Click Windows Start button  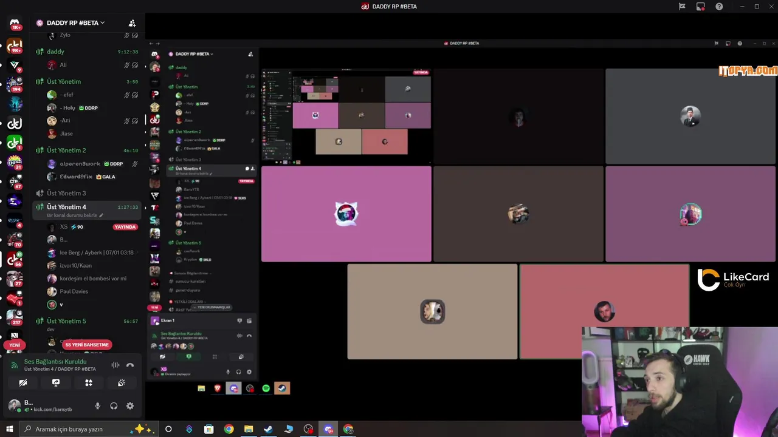(x=9, y=429)
